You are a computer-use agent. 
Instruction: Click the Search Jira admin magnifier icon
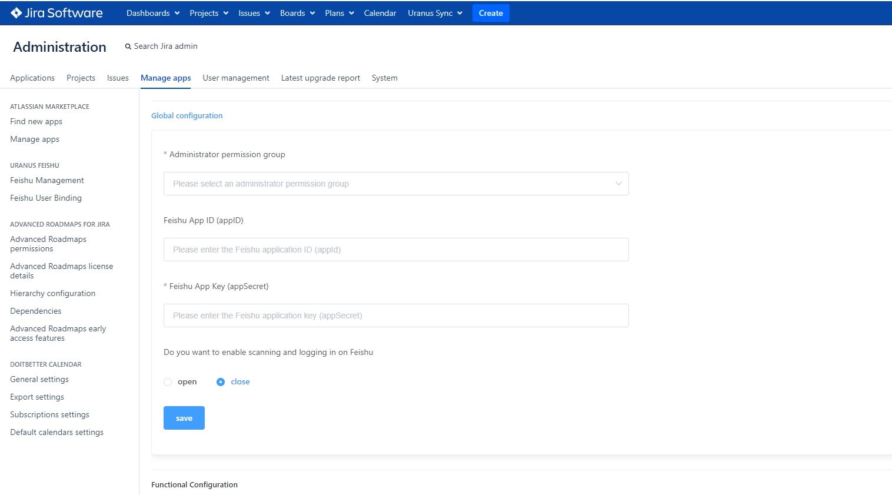coord(128,46)
